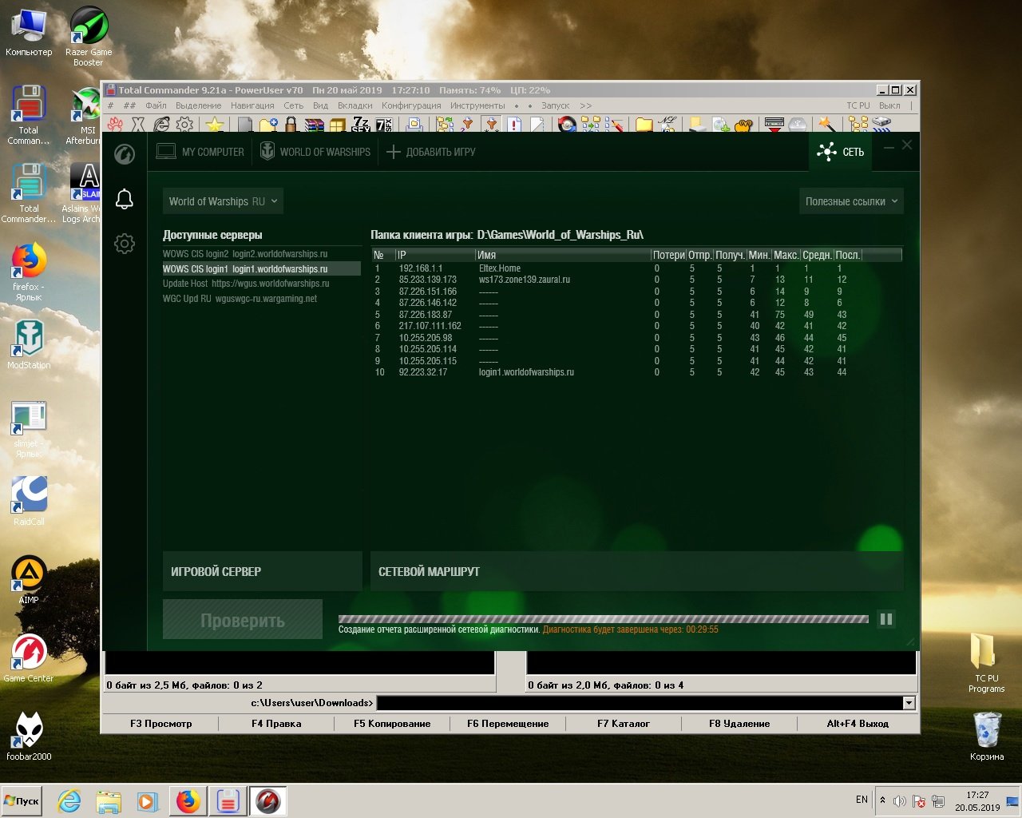Open the Запуск menu in Total Commander
Viewport: 1022px width, 818px height.
tap(555, 105)
